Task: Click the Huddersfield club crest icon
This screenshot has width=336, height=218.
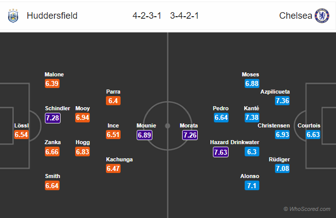Action: click(13, 16)
